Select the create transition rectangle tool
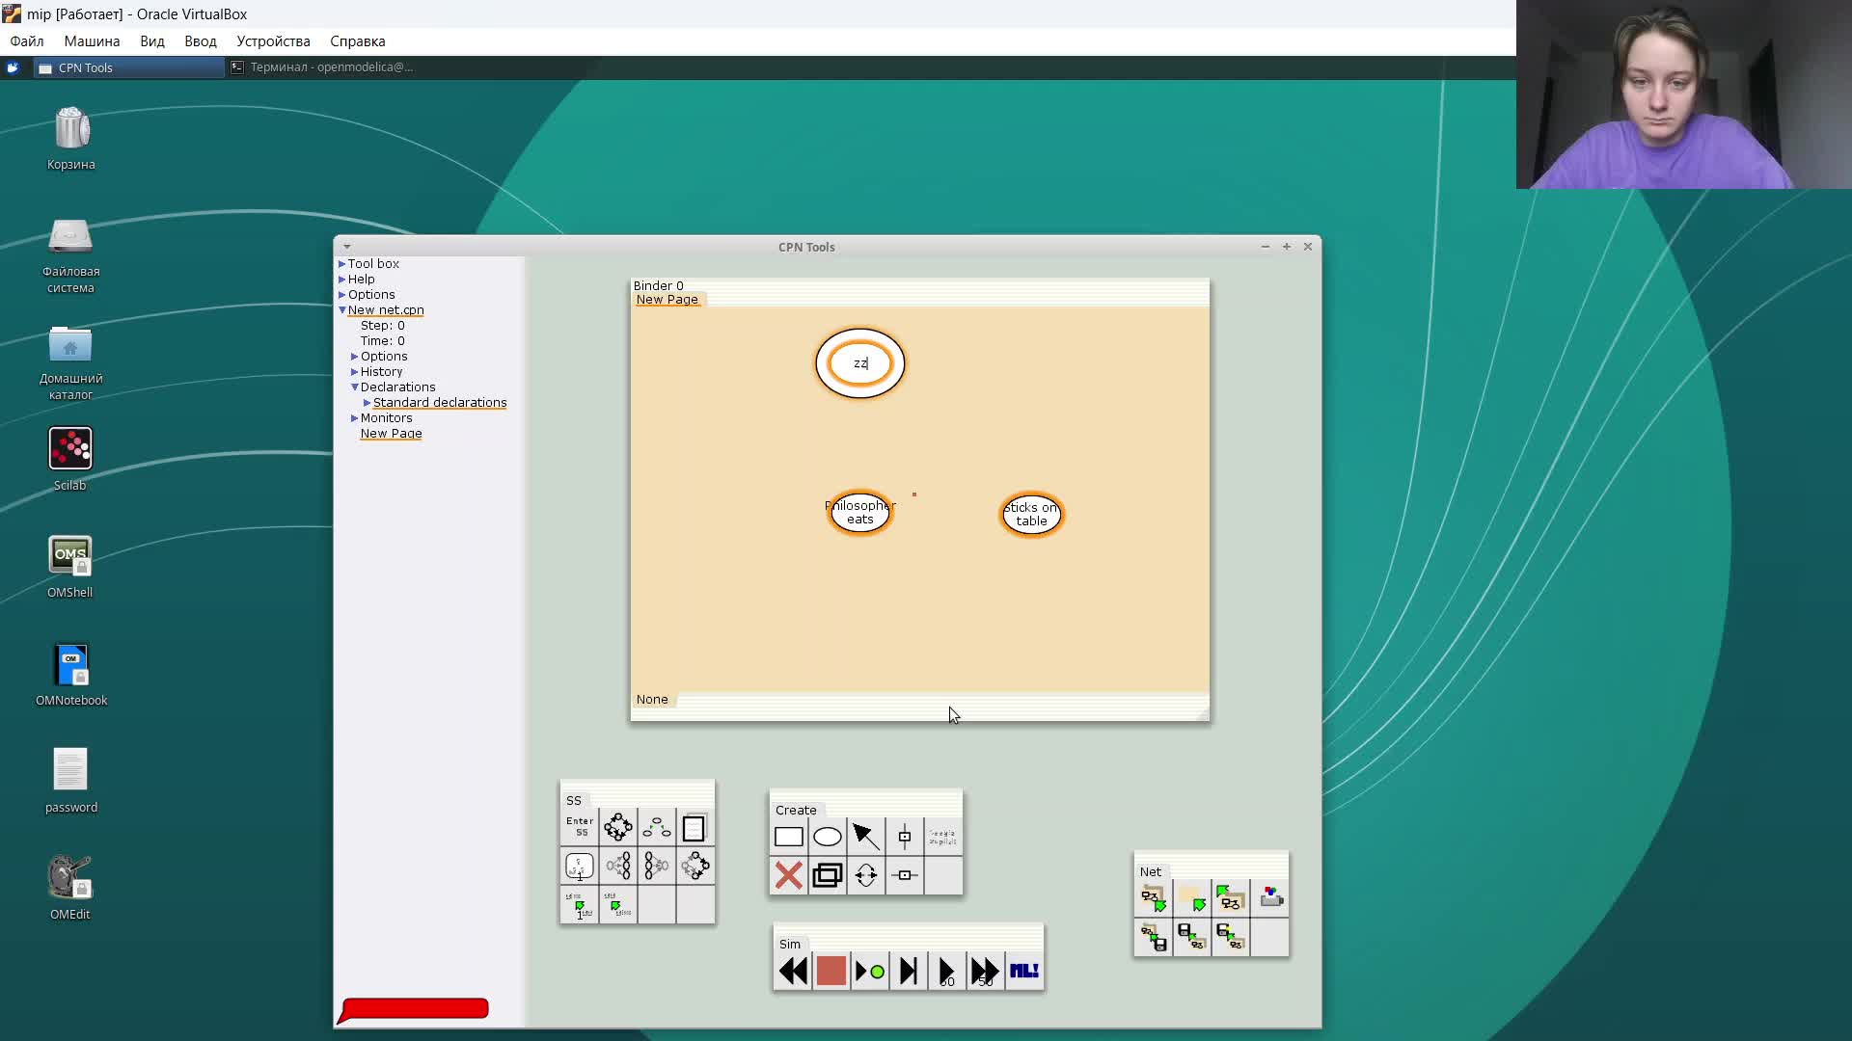 coord(789,837)
